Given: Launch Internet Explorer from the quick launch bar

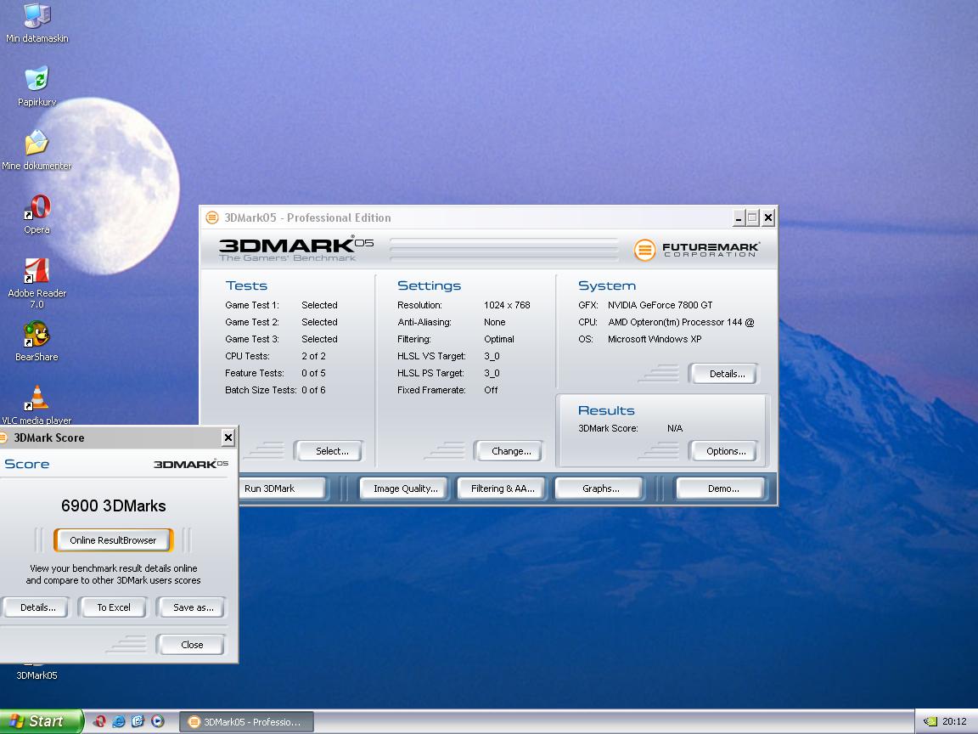Looking at the screenshot, I should (119, 721).
